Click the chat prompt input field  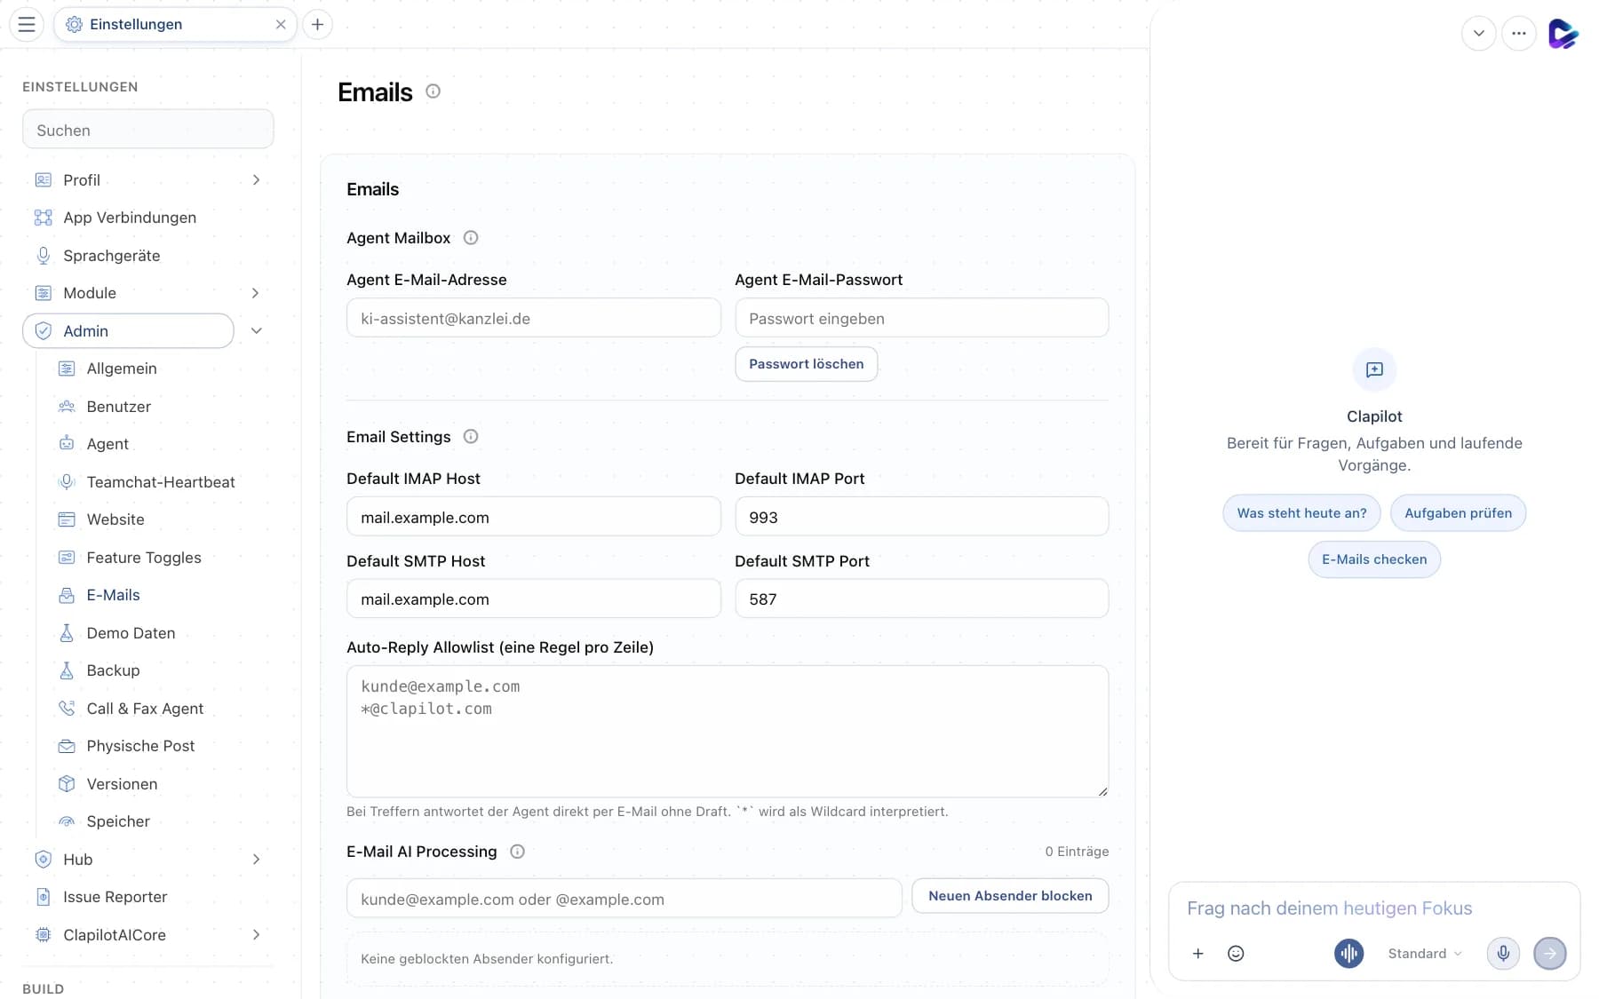pyautogui.click(x=1373, y=908)
